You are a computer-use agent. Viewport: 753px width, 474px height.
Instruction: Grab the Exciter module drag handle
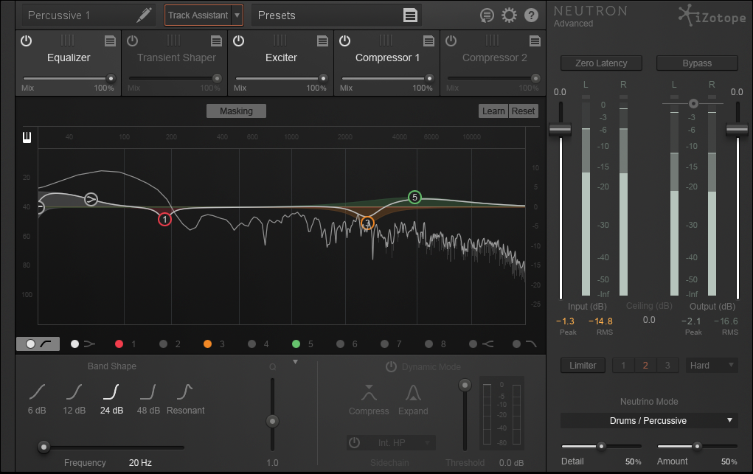(280, 41)
